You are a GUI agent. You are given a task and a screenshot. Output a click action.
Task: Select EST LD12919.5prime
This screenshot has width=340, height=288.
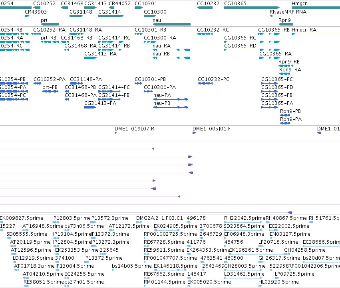coord(14,262)
